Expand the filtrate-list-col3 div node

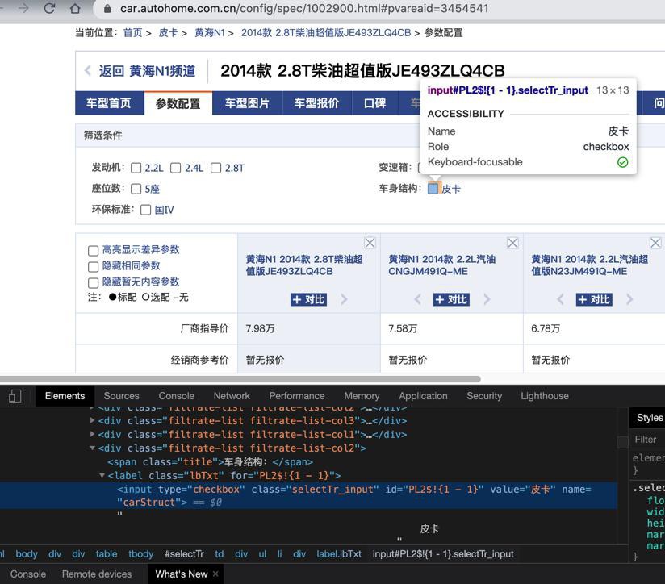click(93, 420)
